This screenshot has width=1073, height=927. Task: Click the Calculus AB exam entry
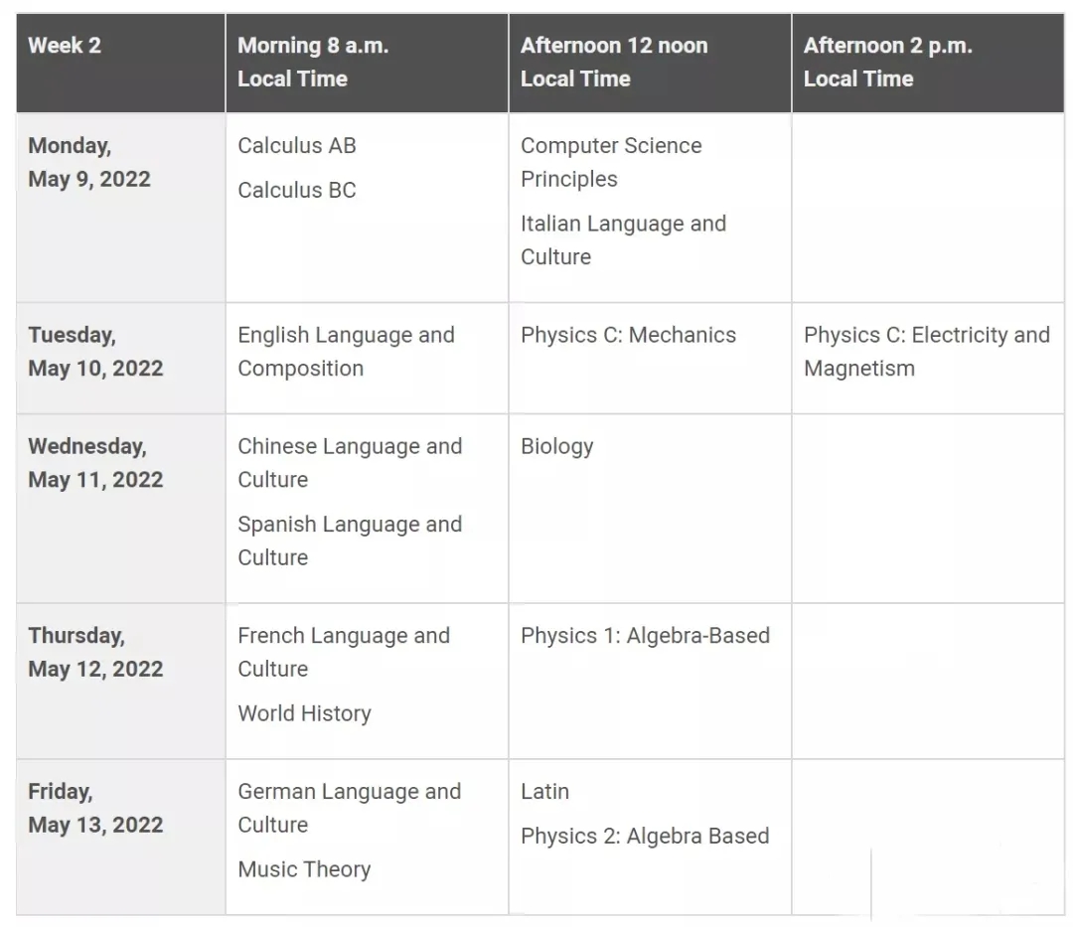297,146
